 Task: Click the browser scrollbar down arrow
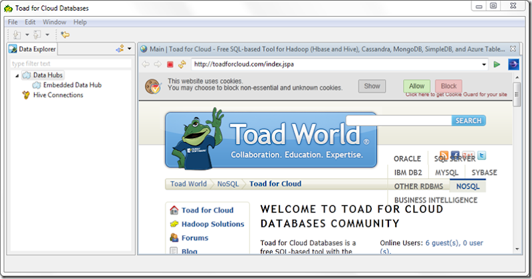coord(517,250)
